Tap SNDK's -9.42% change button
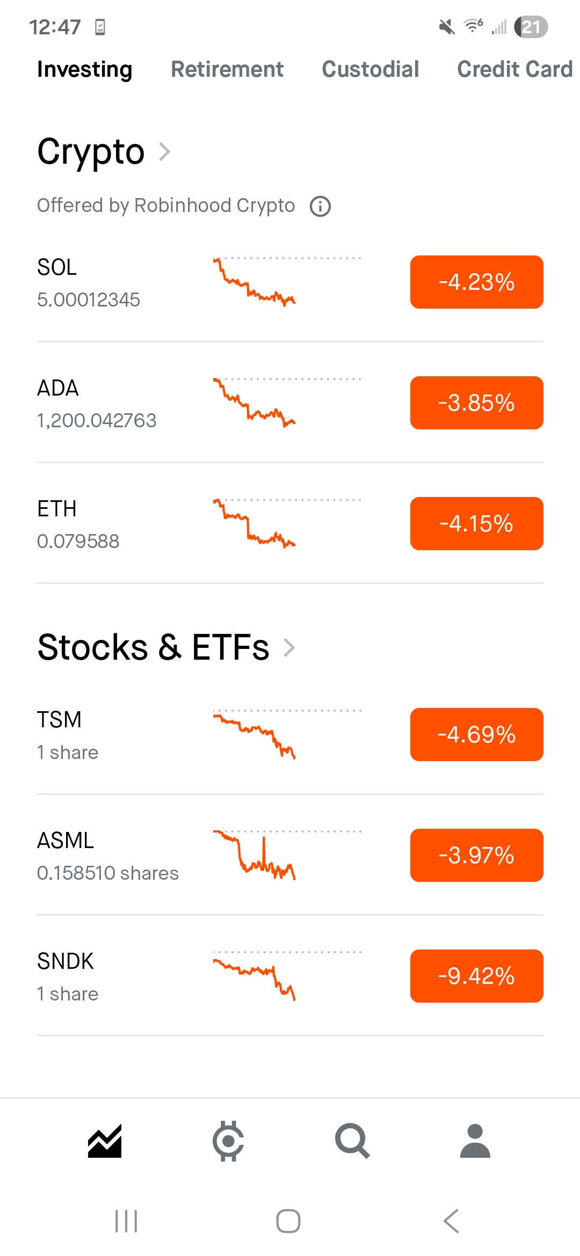 coord(476,976)
